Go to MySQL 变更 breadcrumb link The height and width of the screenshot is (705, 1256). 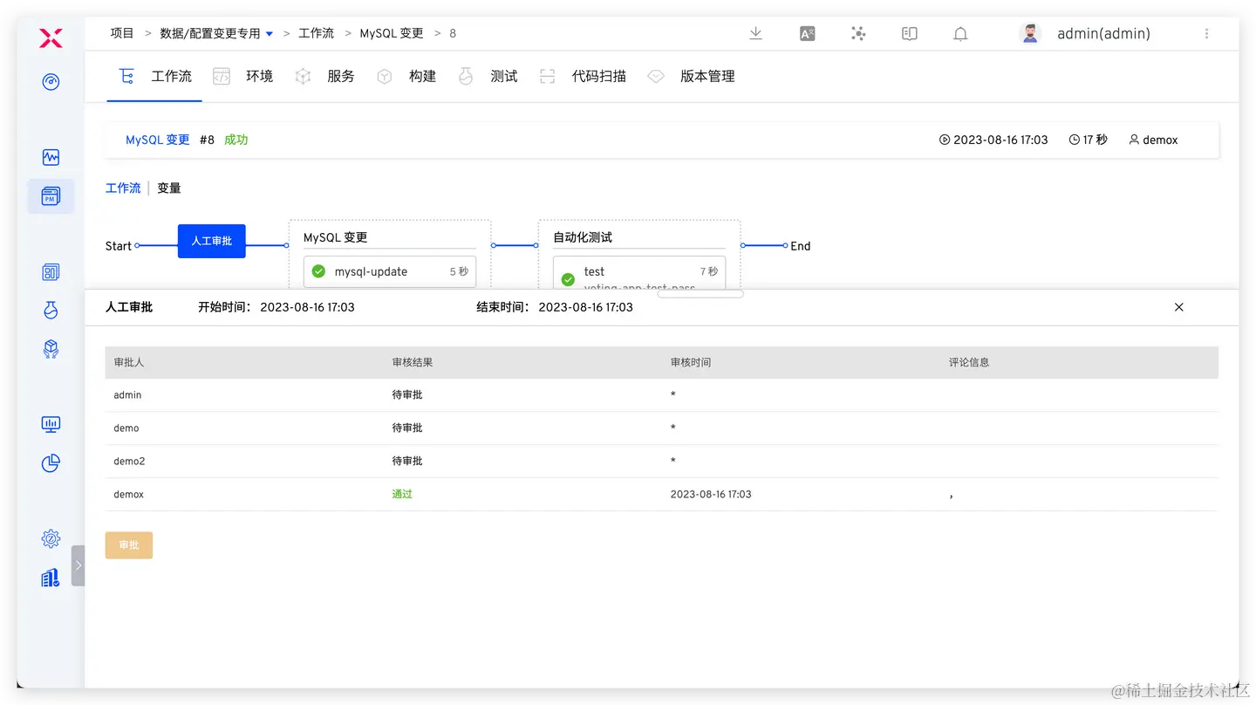[392, 33]
